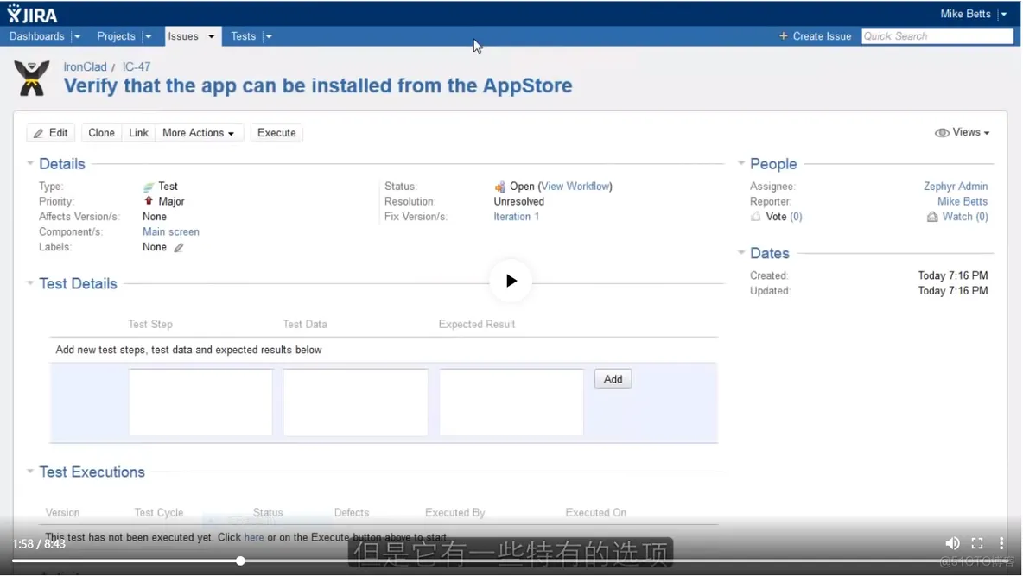1023x576 pixels.
Task: Click the Test Step input box
Action: 200,402
